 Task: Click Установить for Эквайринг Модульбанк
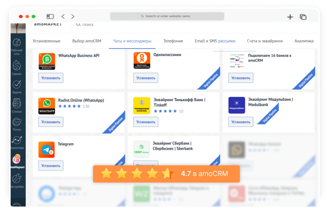[x=241, y=122]
